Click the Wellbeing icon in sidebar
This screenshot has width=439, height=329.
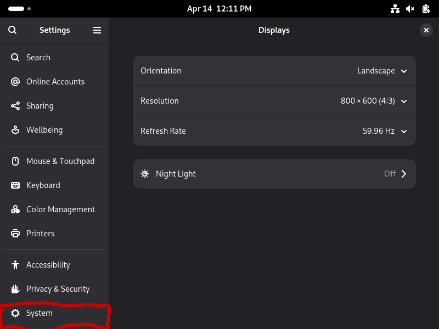15,130
